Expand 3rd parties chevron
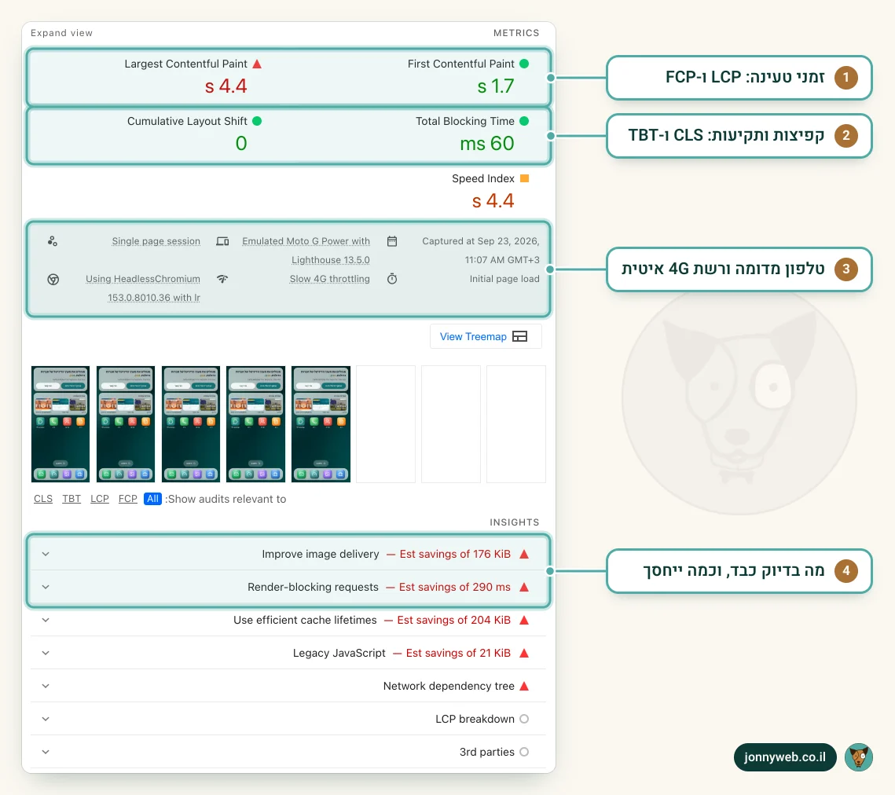Image resolution: width=895 pixels, height=795 pixels. (x=46, y=753)
